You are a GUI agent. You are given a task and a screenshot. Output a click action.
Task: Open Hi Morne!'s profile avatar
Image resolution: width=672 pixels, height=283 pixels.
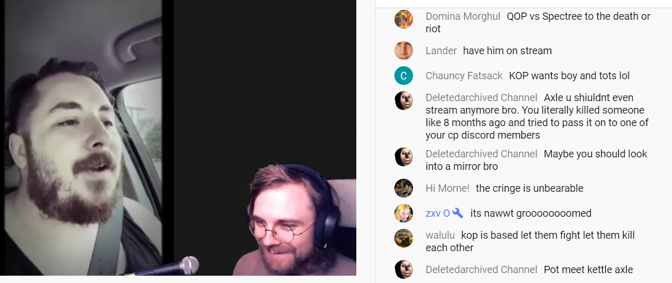tap(404, 188)
